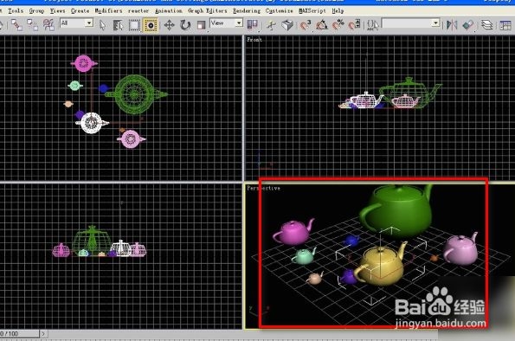The width and height of the screenshot is (515, 341).
Task: Click the Align tool icon
Action: coord(468,24)
